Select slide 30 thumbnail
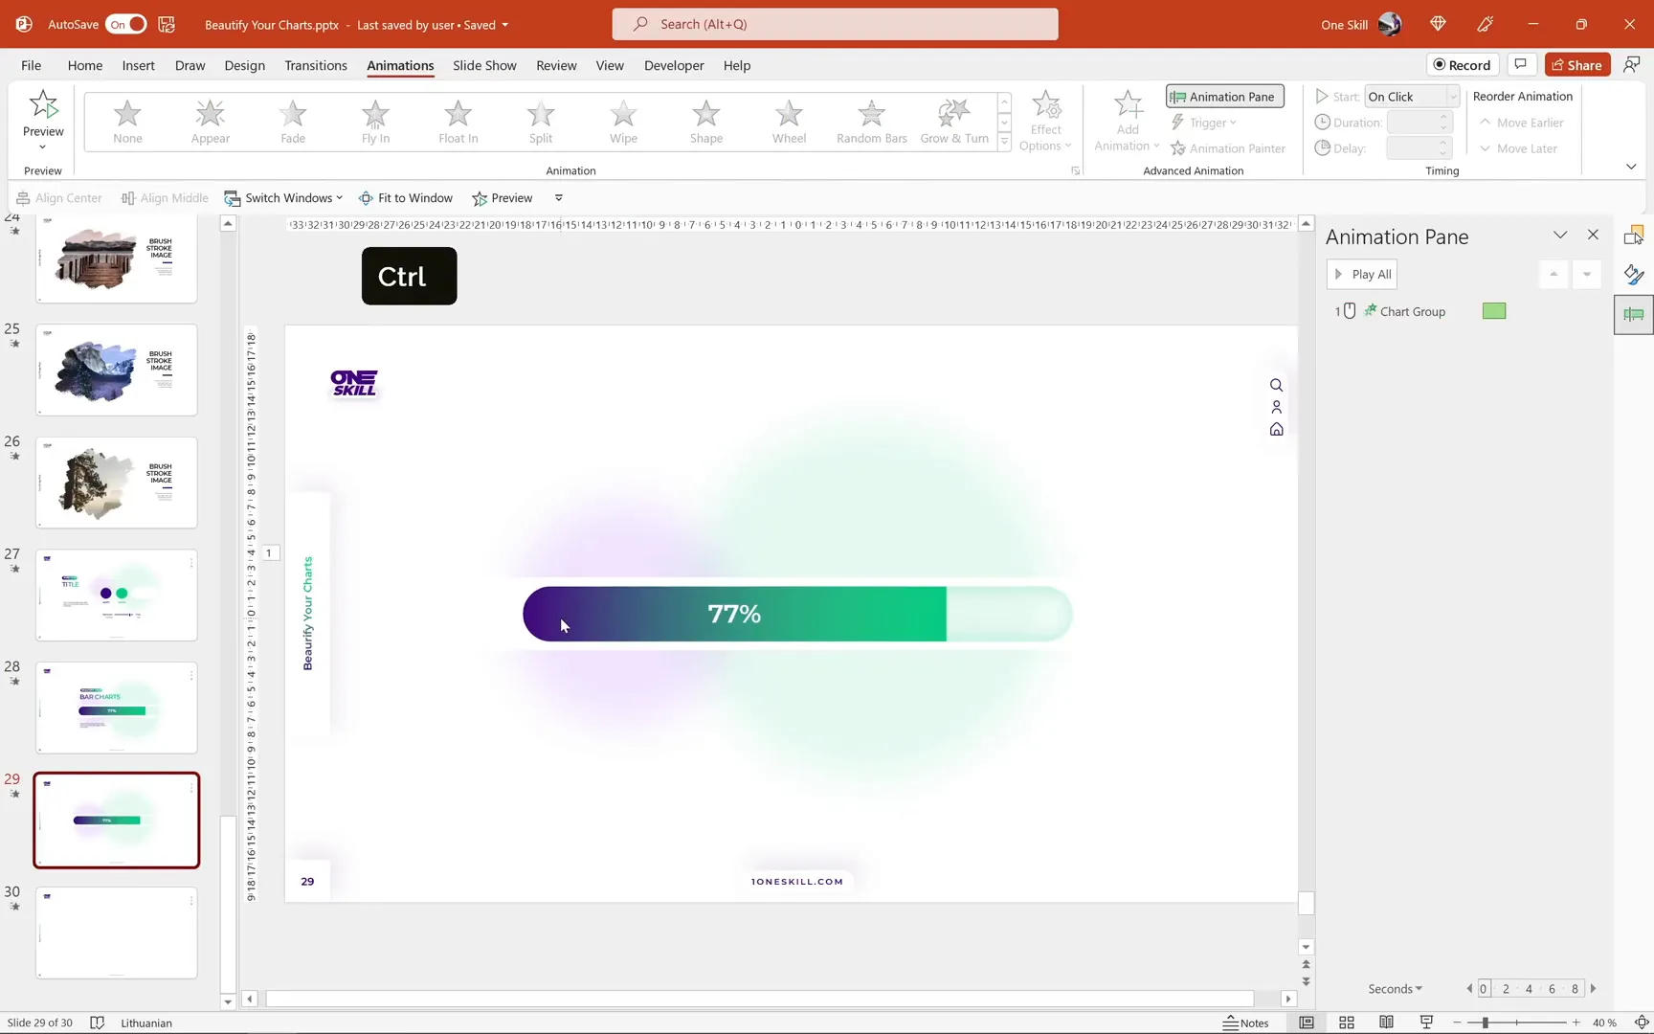Viewport: 1654px width, 1034px height. 117,933
